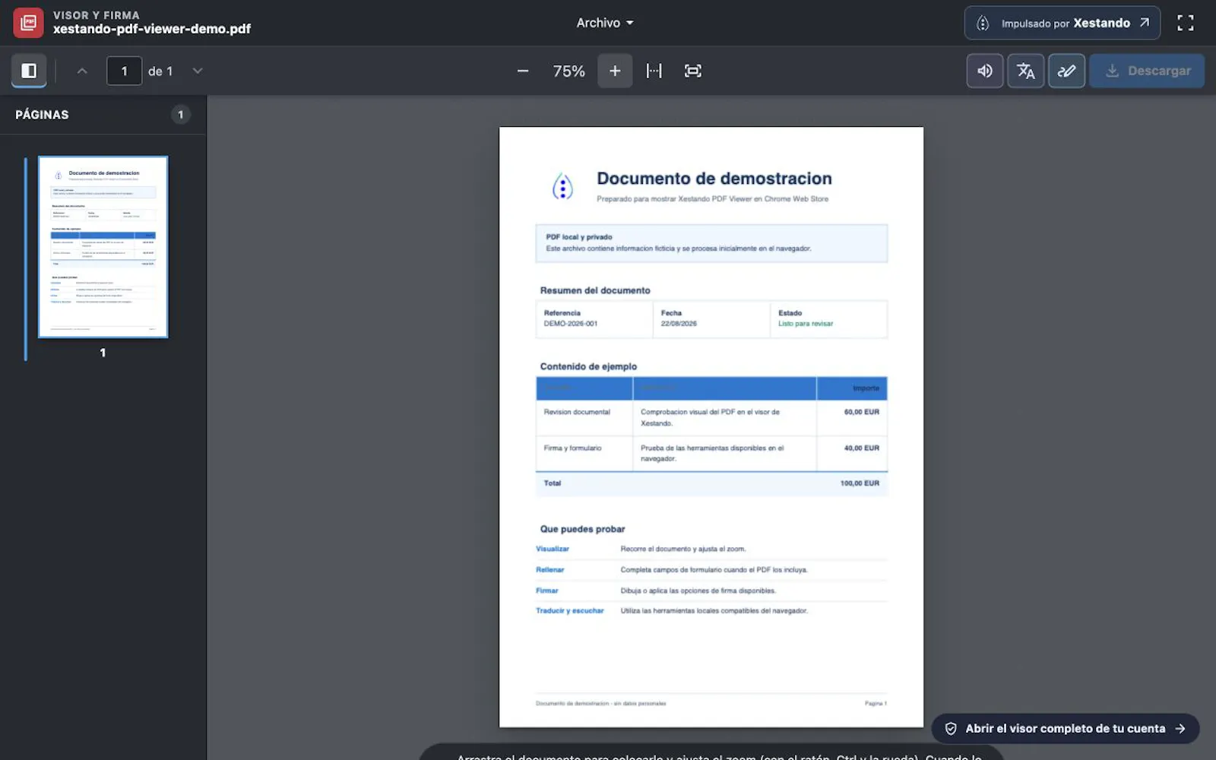1216x760 pixels.
Task: Click the Rellenar label in document
Action: [550, 570]
